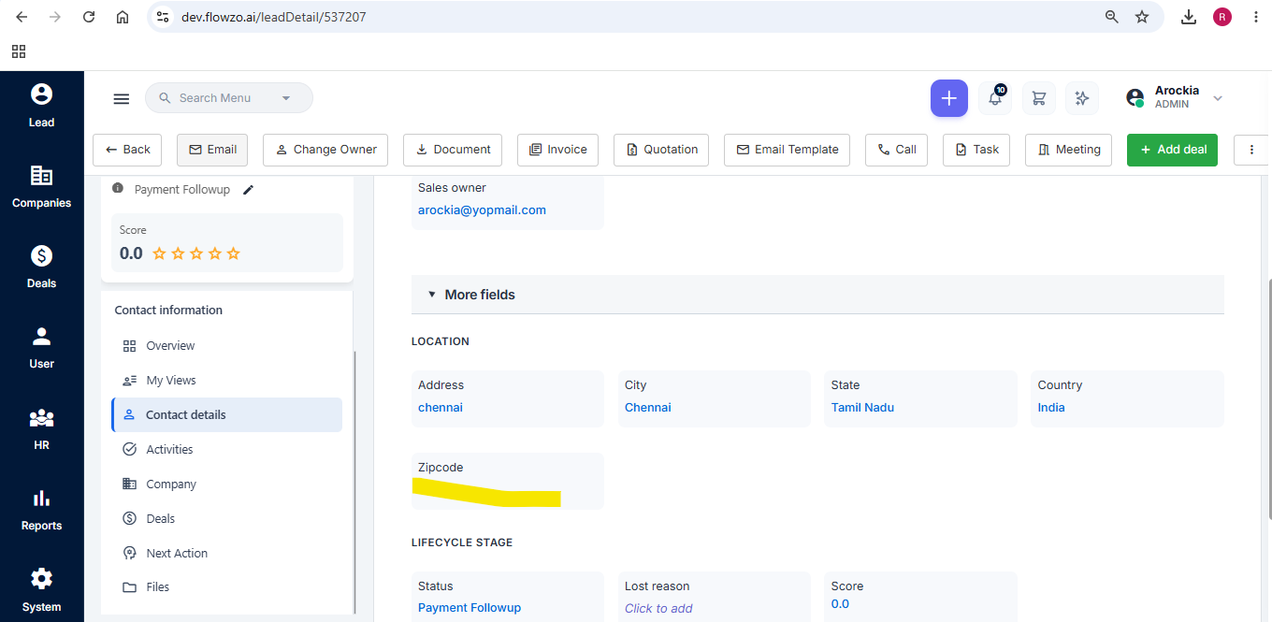Rate the lead with the first star
Viewport: 1272px width, 622px height.
pyautogui.click(x=159, y=253)
